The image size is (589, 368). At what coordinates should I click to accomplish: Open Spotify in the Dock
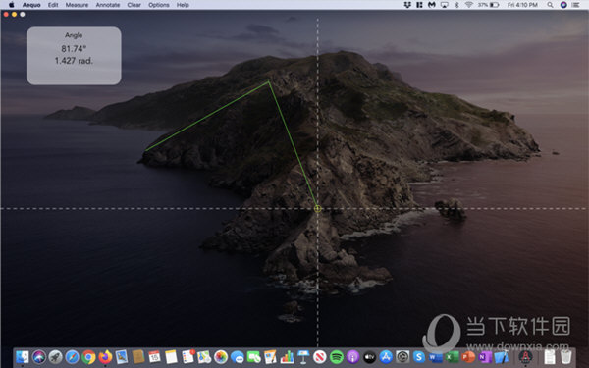click(337, 357)
